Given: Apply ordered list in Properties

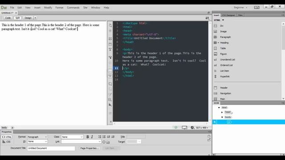Looking at the screenshot, I should (x=104, y=137).
